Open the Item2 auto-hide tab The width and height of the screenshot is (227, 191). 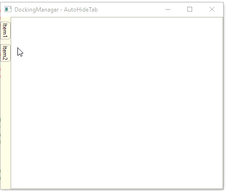click(5, 53)
